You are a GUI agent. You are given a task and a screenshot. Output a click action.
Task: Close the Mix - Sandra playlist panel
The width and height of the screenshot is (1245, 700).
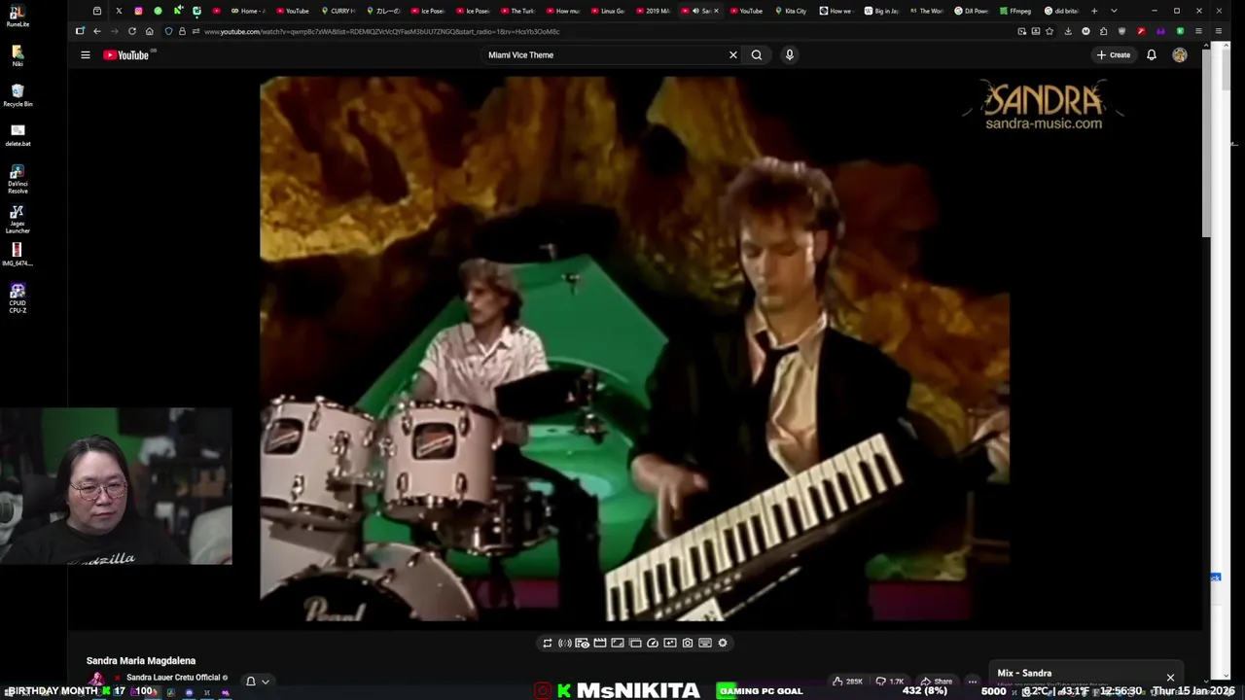1170,678
